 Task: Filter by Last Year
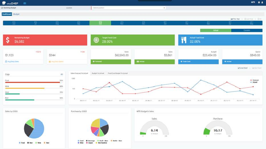point(249,19)
